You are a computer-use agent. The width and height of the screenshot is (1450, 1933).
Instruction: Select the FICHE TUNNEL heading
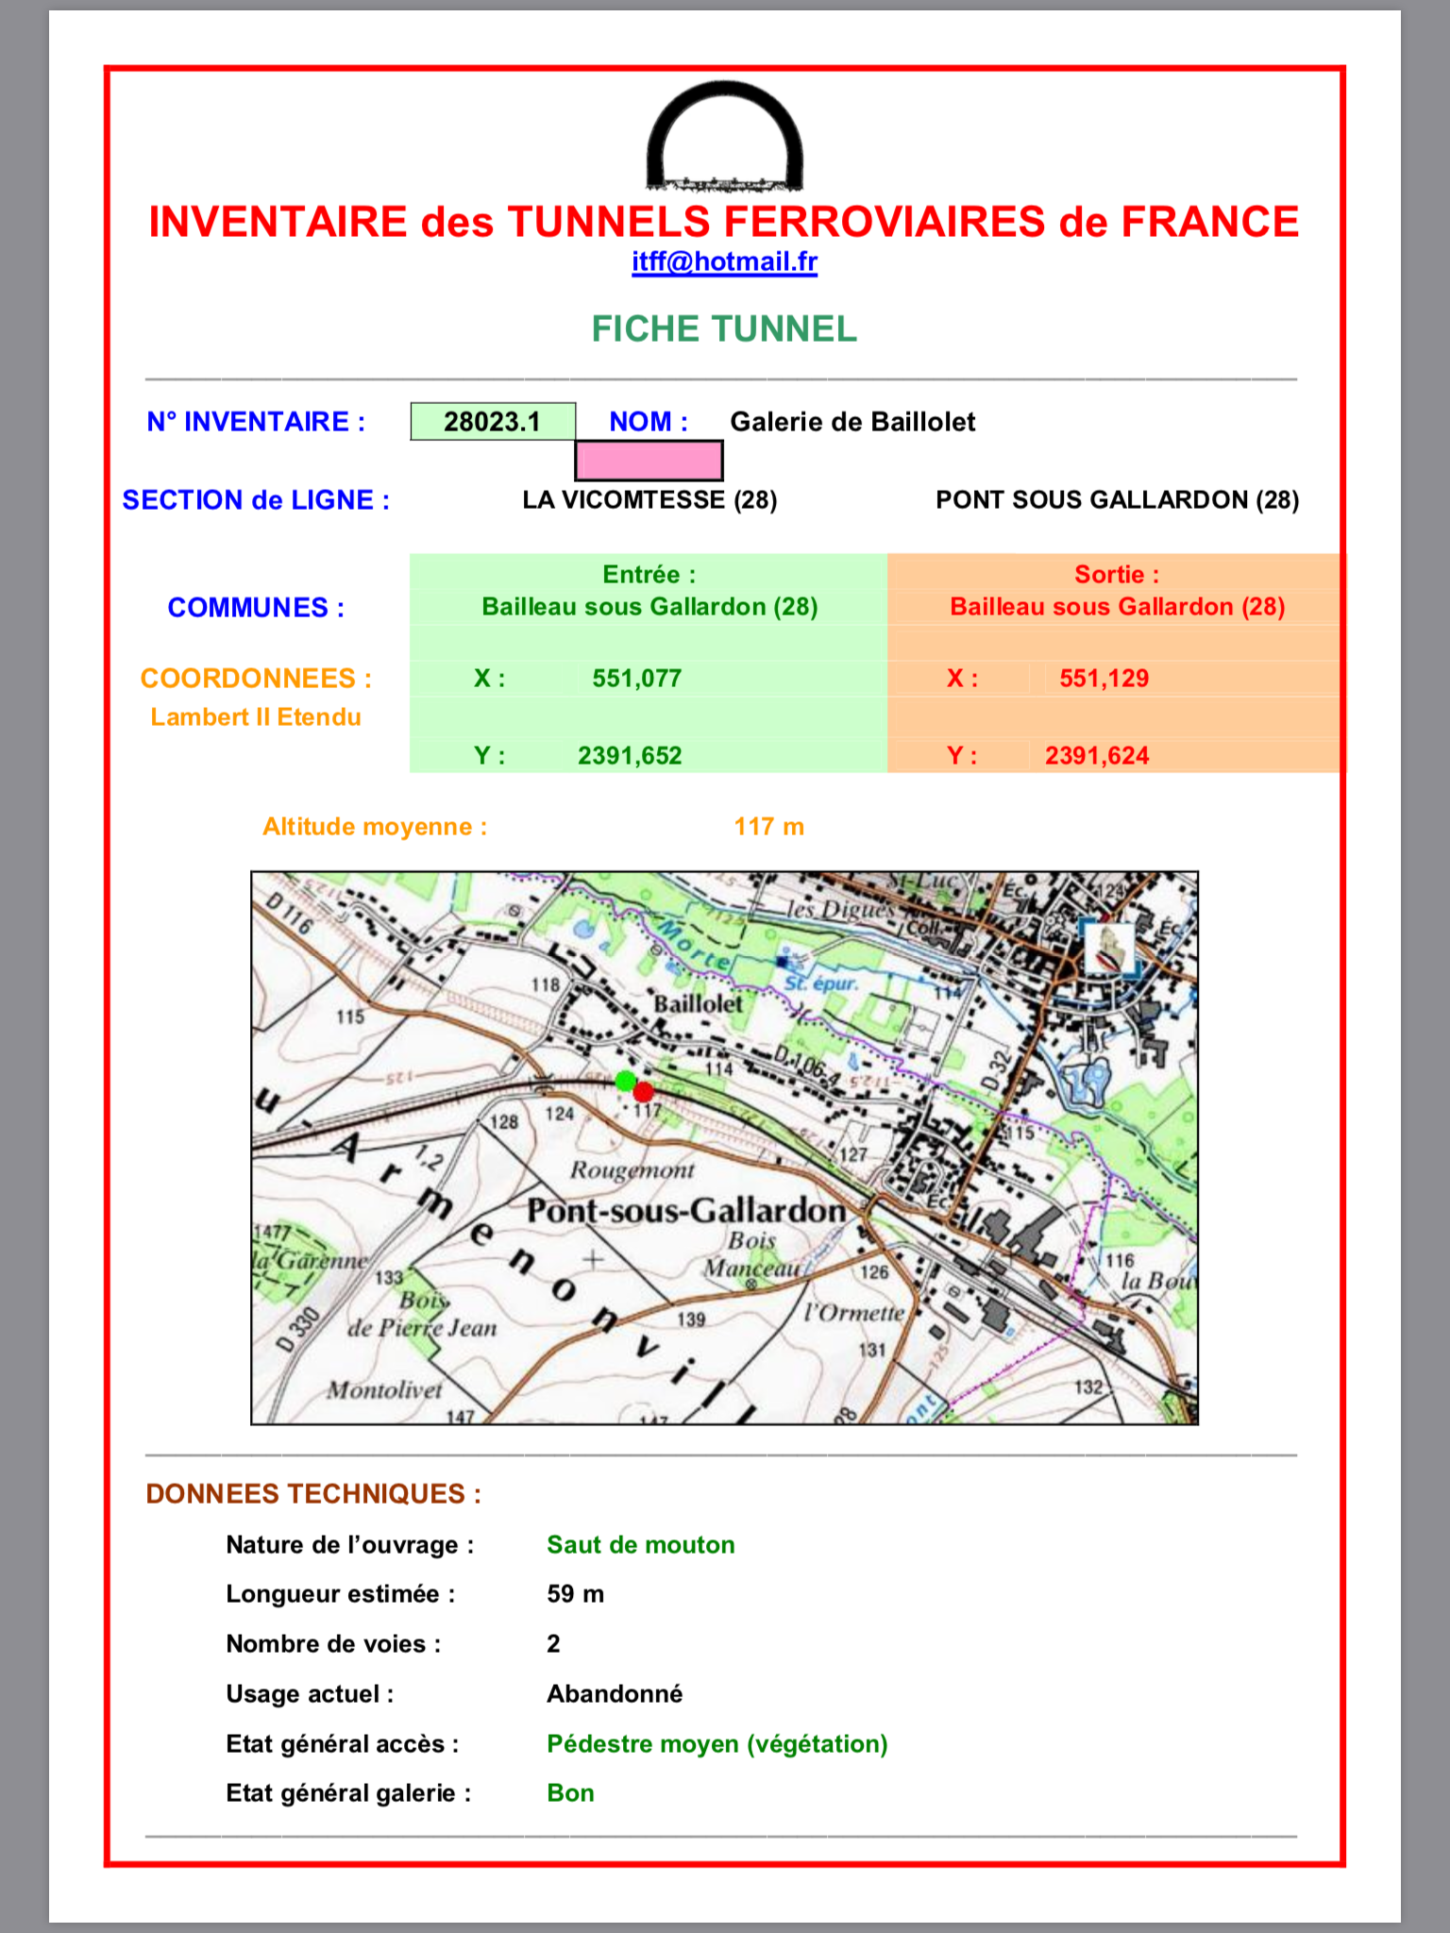pyautogui.click(x=724, y=329)
